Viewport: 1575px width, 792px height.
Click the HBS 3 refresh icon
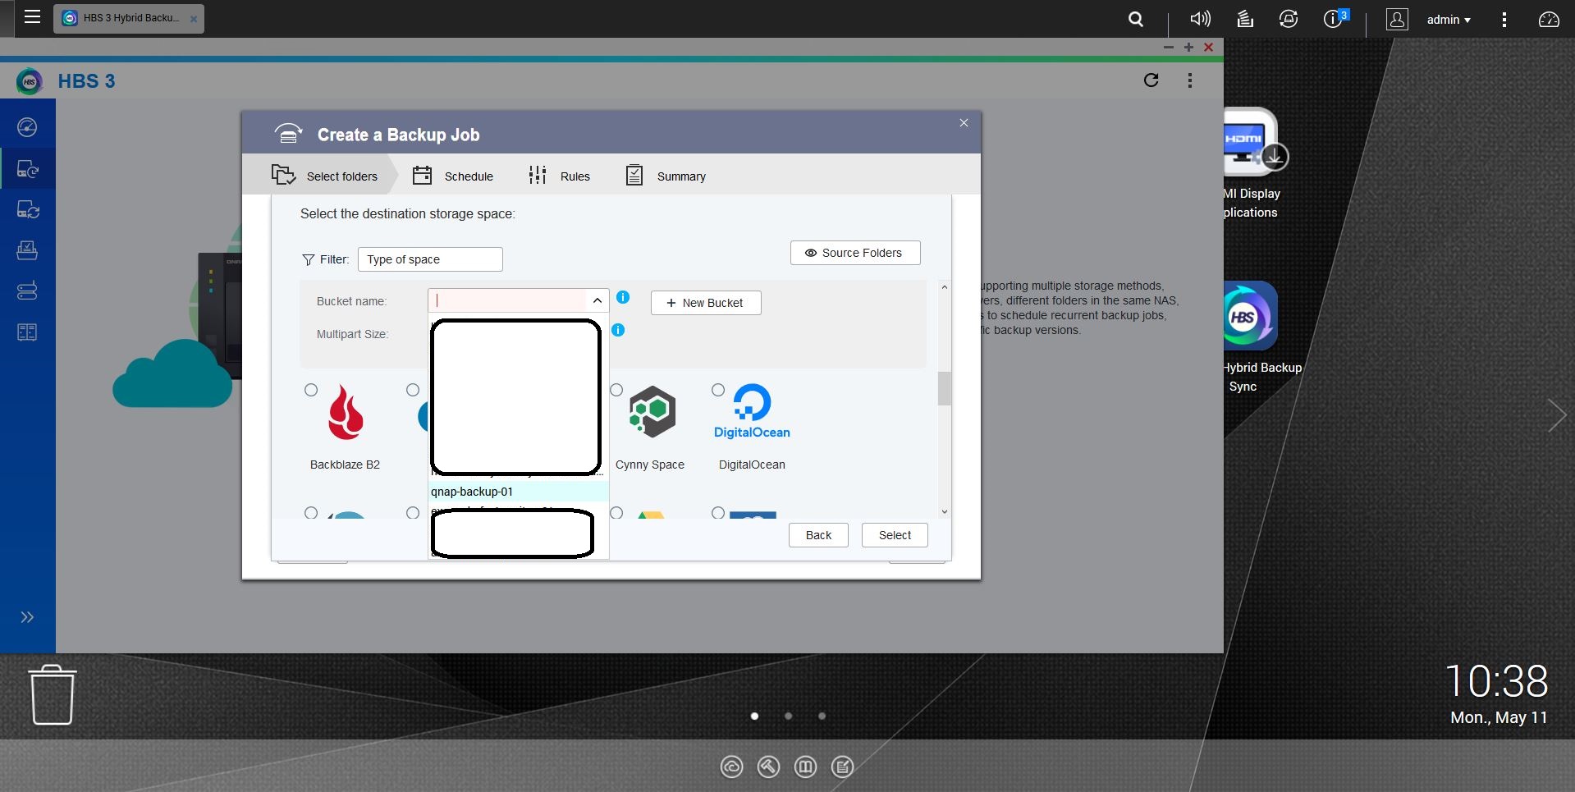1151,80
